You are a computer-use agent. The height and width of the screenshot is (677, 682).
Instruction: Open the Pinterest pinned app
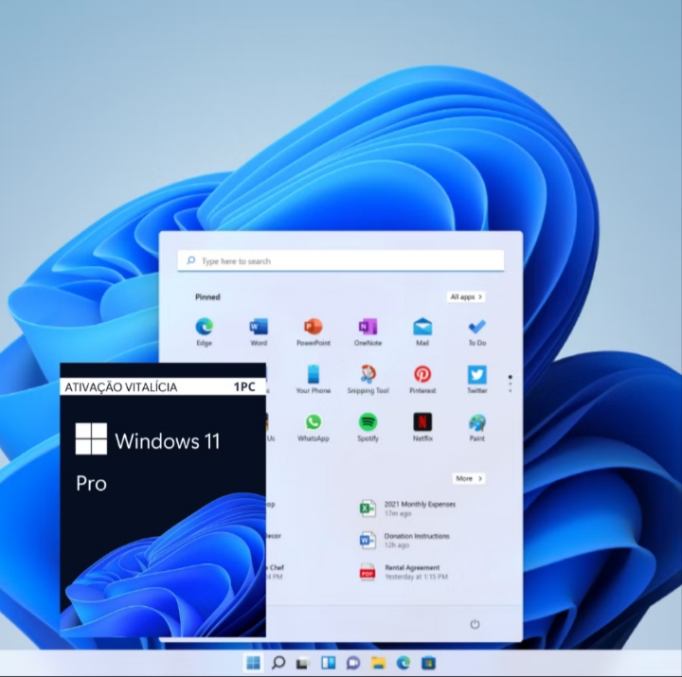click(x=422, y=379)
